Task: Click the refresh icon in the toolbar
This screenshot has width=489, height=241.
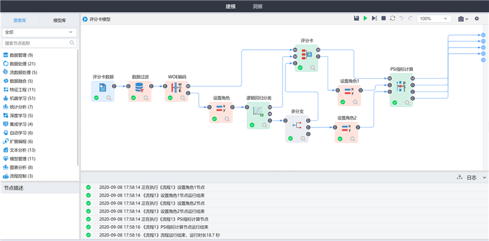Action: 392,19
